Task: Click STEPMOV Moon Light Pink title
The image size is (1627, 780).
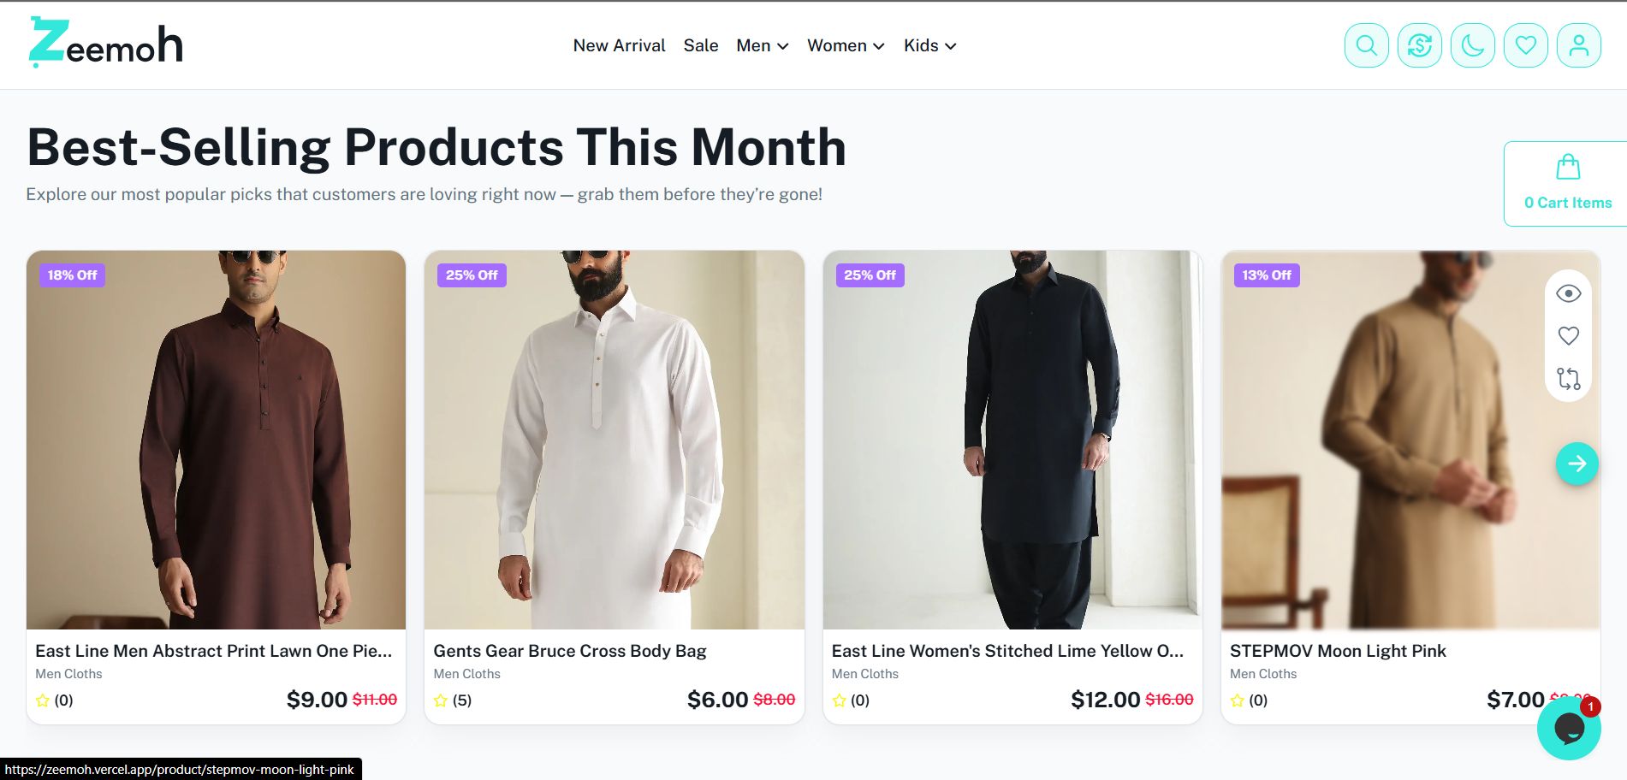Action: [1337, 651]
